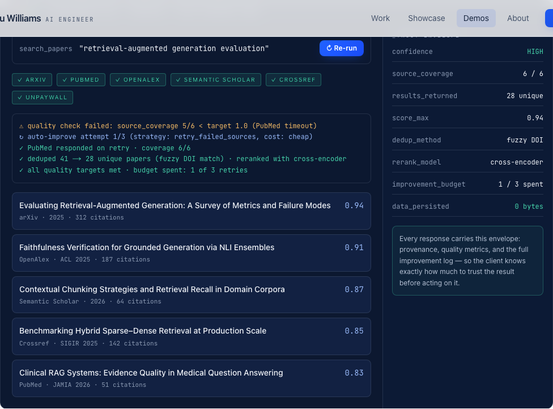Click the warning icon on quality check line

(x=21, y=126)
